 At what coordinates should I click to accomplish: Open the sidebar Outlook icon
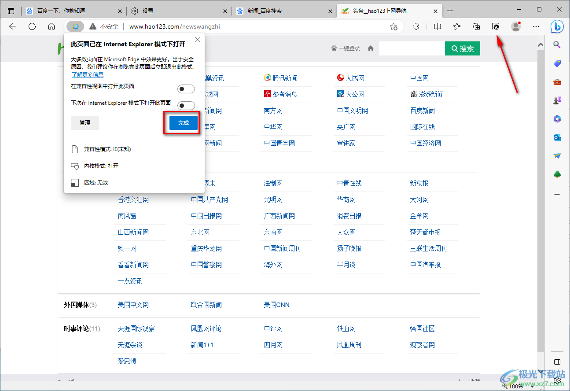tap(557, 137)
